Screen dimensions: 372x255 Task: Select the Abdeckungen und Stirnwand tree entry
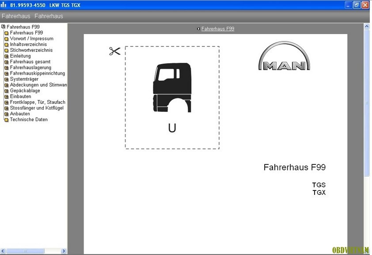coord(38,85)
